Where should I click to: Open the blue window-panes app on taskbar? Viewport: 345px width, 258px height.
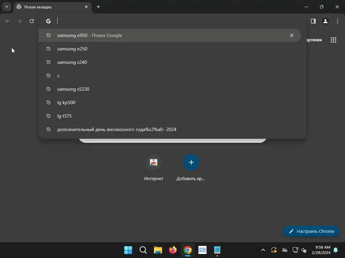click(202, 250)
